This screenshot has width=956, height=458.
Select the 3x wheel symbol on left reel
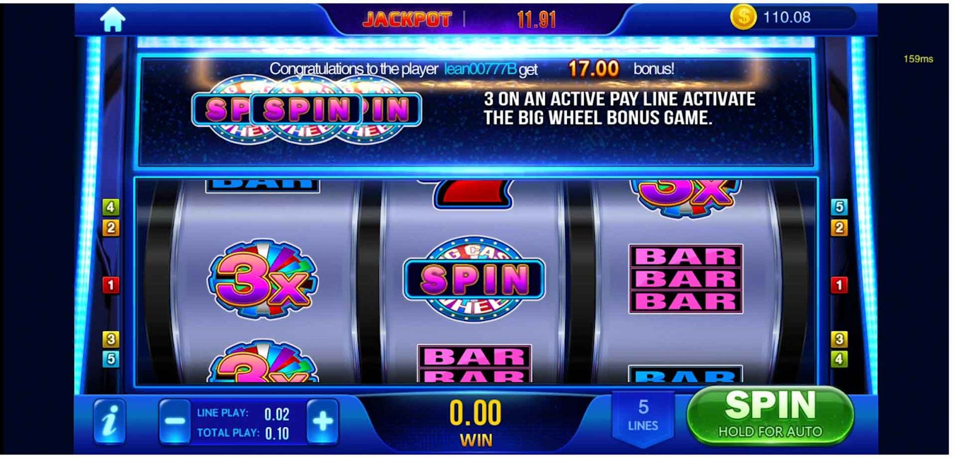[263, 279]
